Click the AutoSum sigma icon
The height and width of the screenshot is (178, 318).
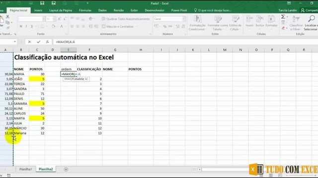click(x=283, y=17)
